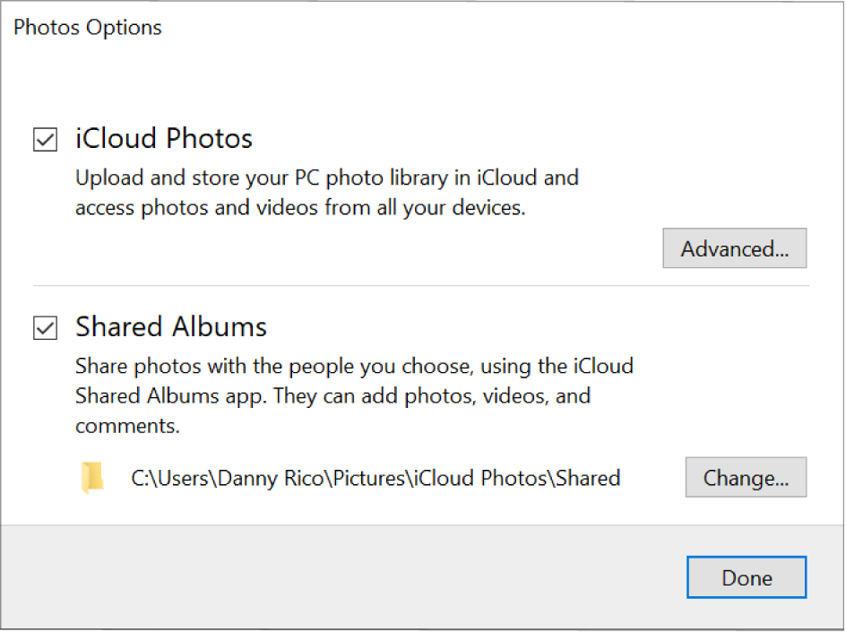Click the iCloud Photos description text
This screenshot has width=846, height=633.
pyautogui.click(x=326, y=192)
